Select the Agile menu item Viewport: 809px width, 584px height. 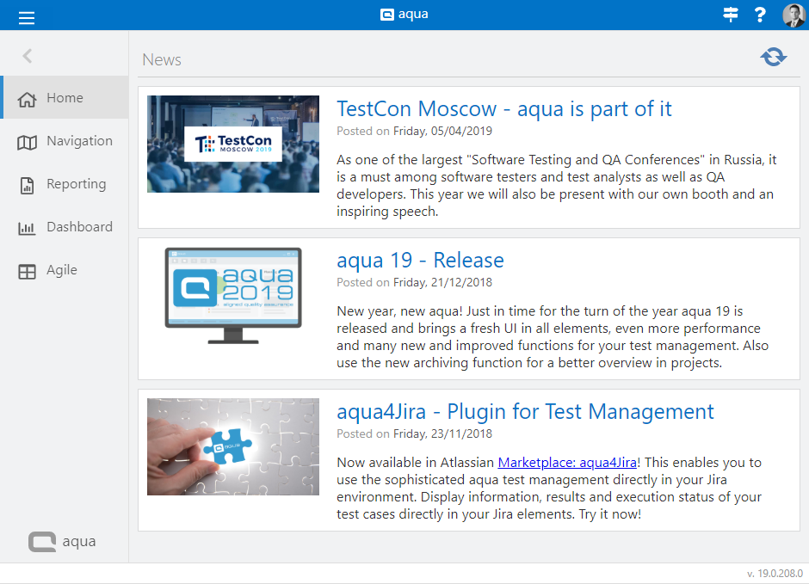[x=62, y=270]
